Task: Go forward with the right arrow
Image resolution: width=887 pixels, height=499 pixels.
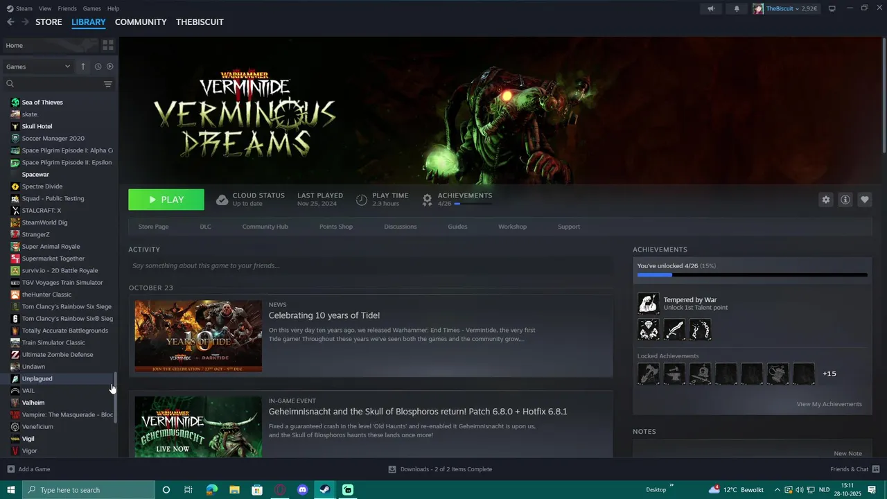Action: click(x=25, y=22)
